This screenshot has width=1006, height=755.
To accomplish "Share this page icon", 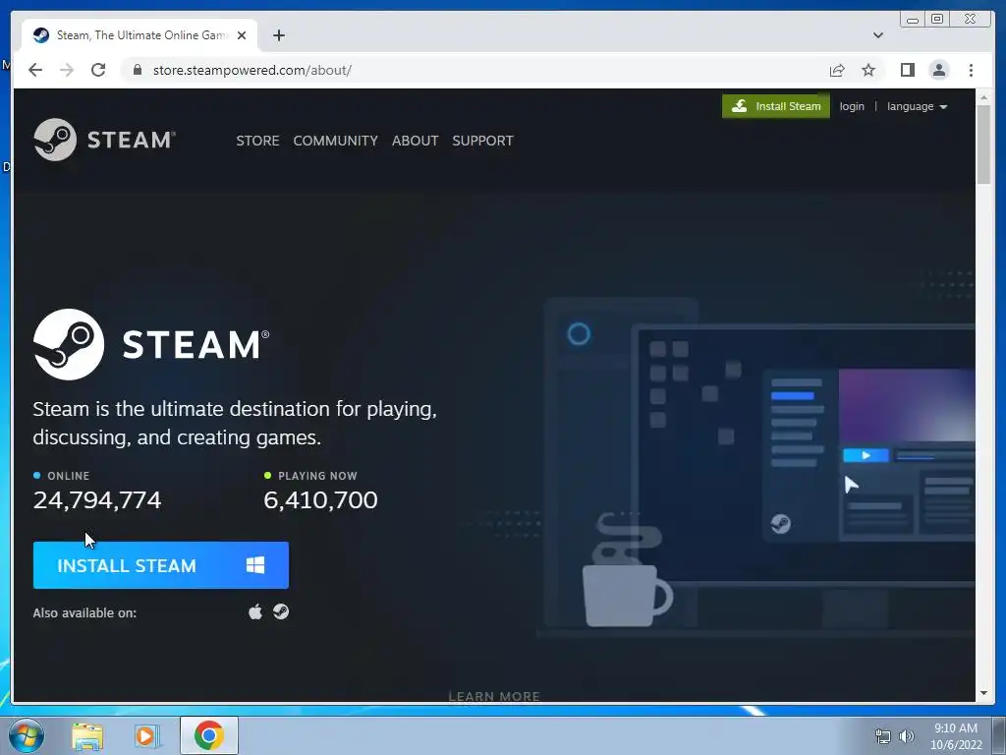I will click(x=837, y=70).
